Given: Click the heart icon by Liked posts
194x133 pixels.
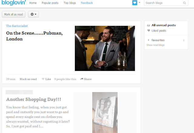Looking at the screenshot, I should coord(149,31).
